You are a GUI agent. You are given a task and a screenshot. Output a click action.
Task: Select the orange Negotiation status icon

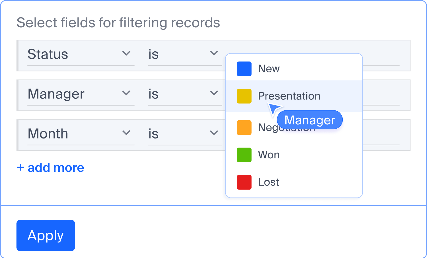pos(244,127)
